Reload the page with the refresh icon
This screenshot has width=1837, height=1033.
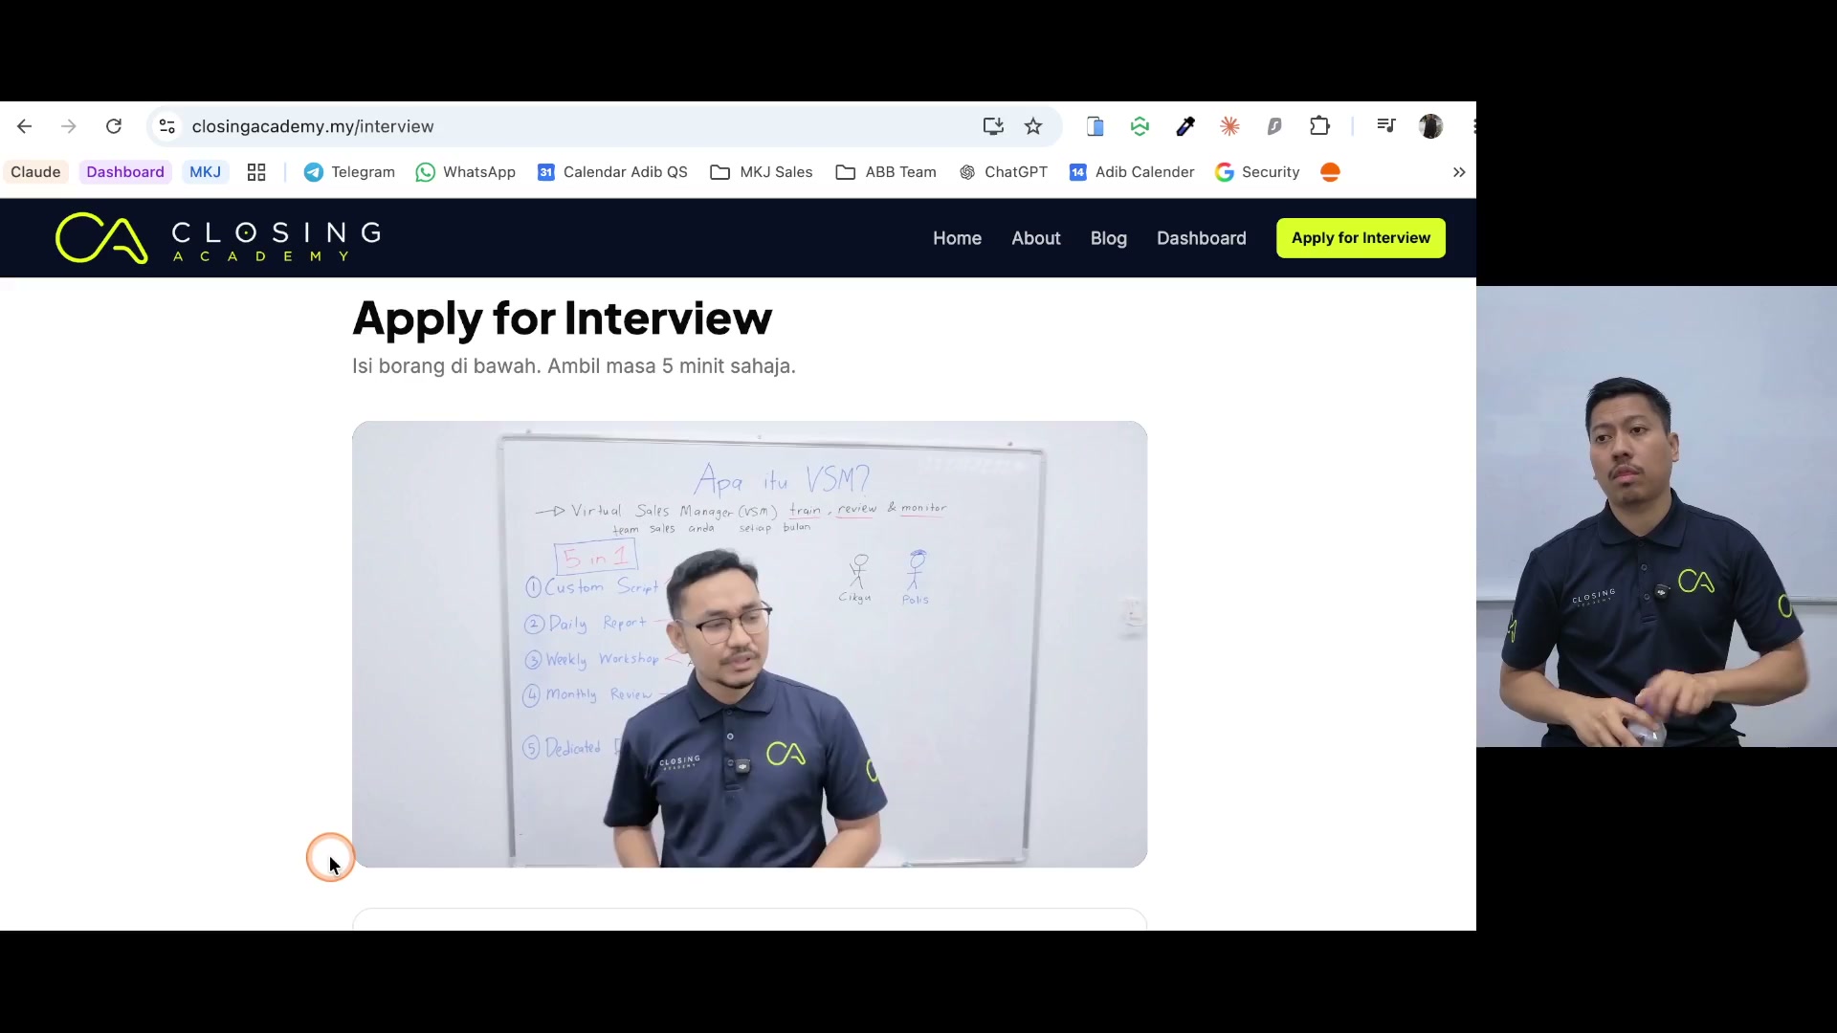pos(114,126)
